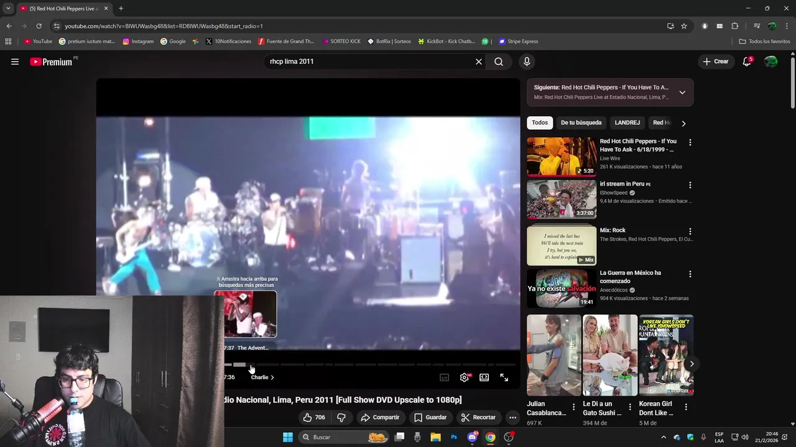Screen dimensions: 796x447
Task: Show more filter chips with the right arrow
Action: pos(683,123)
